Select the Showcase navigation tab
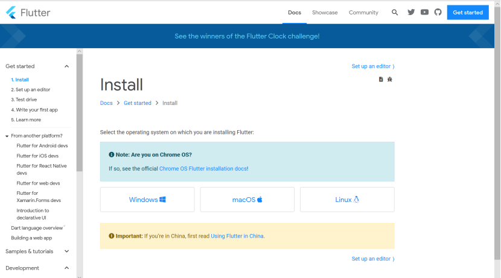 [x=325, y=13]
